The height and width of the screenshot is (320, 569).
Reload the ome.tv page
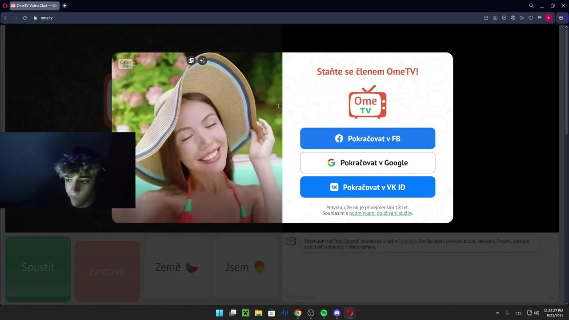(25, 18)
